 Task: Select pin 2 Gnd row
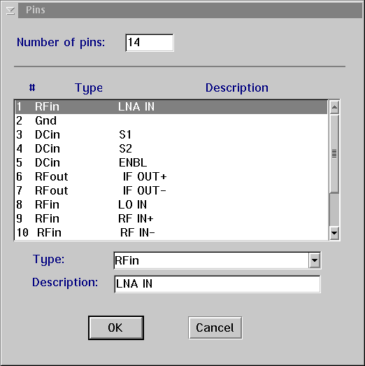pos(171,120)
